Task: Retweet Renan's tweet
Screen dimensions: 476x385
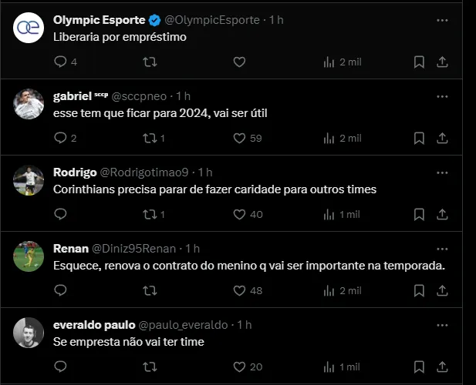Action: pos(150,290)
